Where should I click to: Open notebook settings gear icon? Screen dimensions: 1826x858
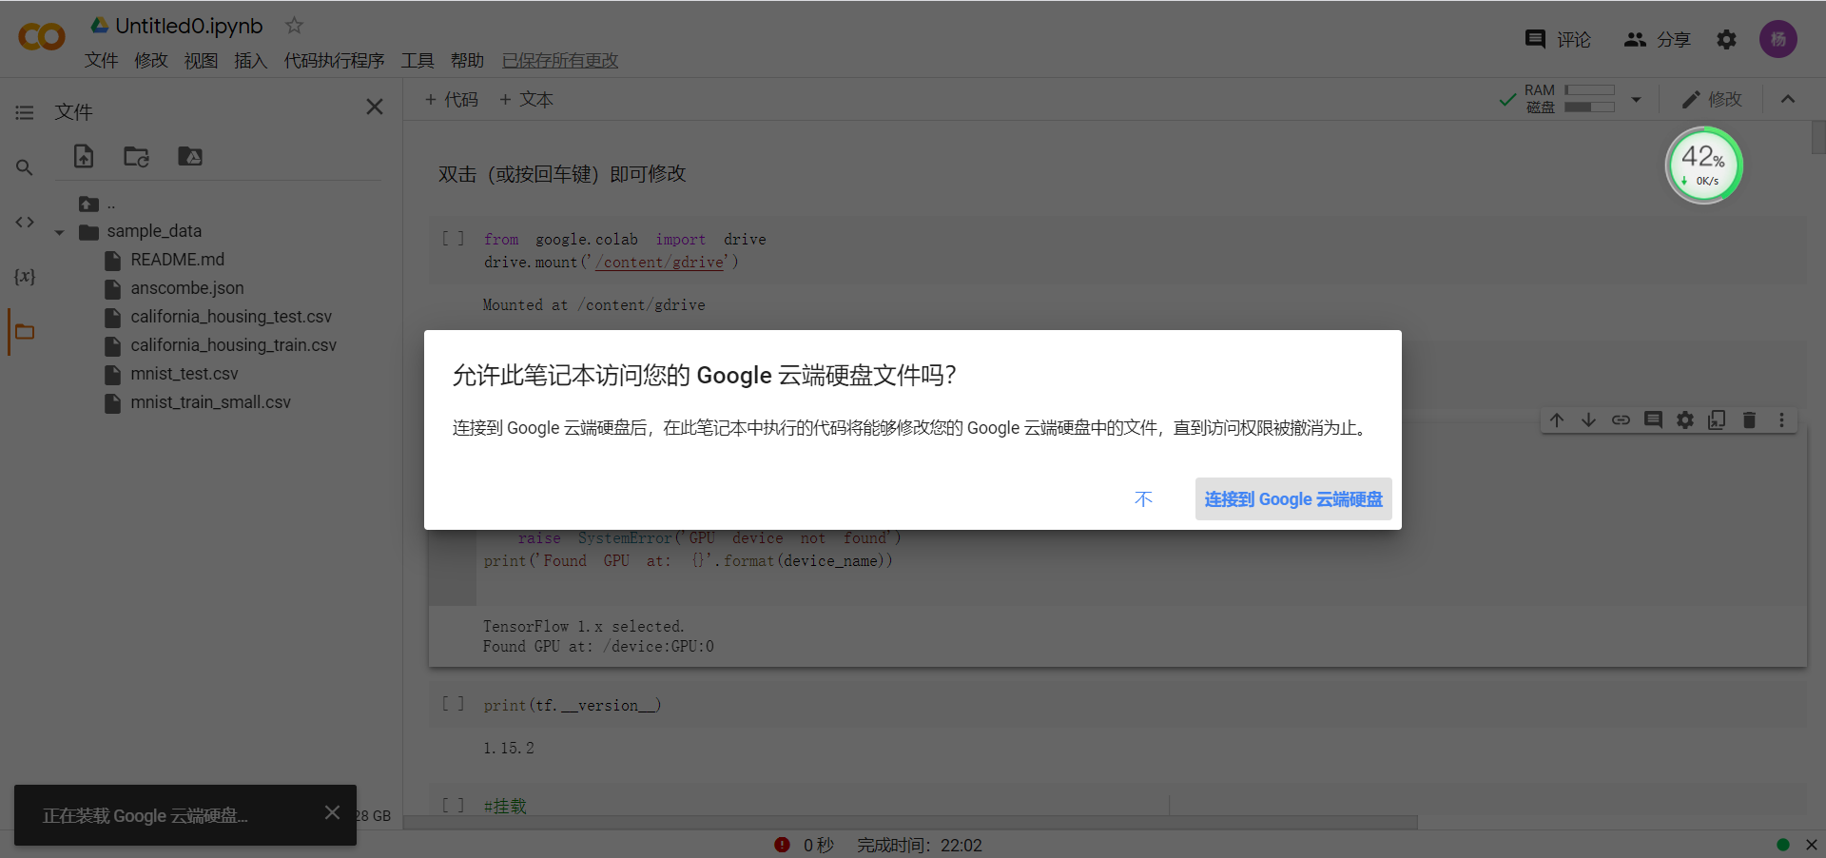pyautogui.click(x=1726, y=39)
